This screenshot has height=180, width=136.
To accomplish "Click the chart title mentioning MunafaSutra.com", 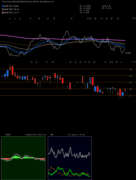I will click(x=28, y=2).
